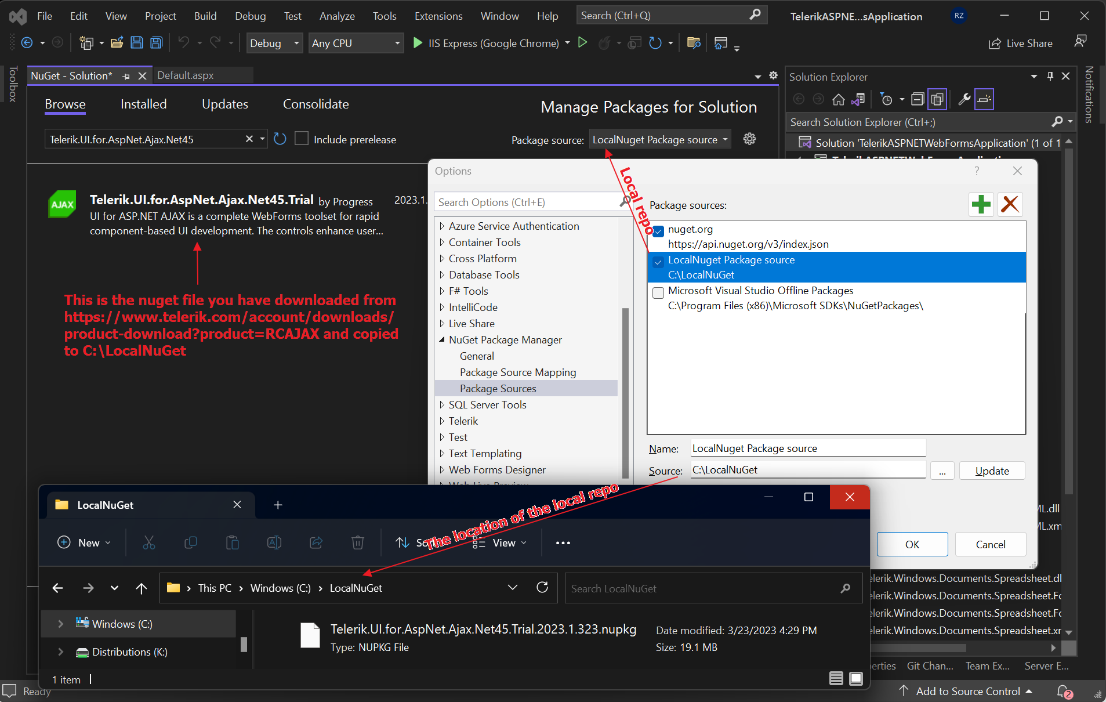1106x702 pixels.
Task: Uncheck the LocalNuget Package source checkbox
Action: (x=658, y=262)
